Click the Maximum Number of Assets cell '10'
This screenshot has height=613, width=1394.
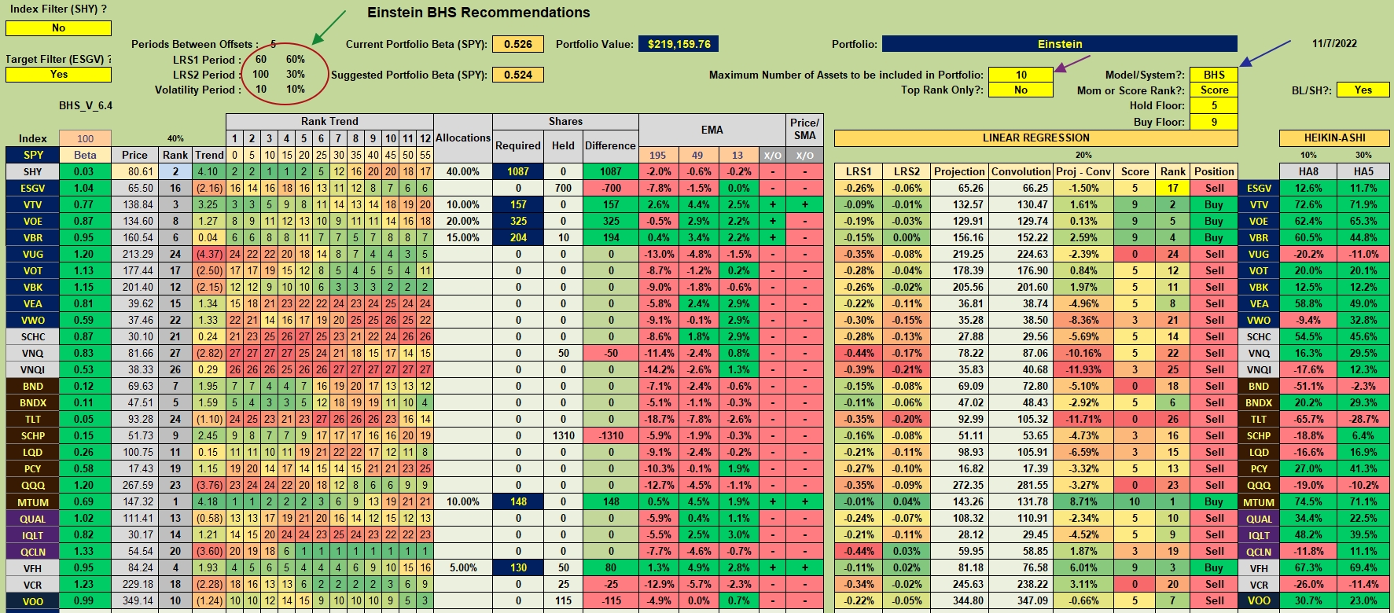pos(1021,75)
